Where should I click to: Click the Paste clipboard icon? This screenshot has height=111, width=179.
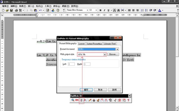point(36,10)
